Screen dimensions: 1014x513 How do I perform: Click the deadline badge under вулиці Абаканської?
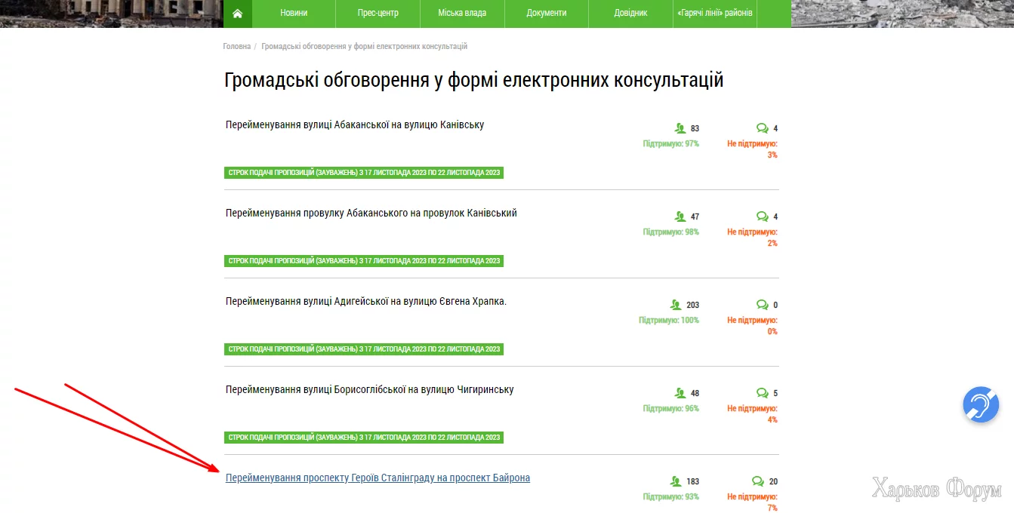click(364, 173)
